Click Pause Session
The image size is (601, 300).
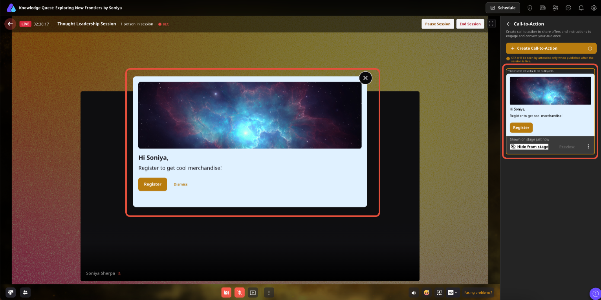(x=438, y=24)
